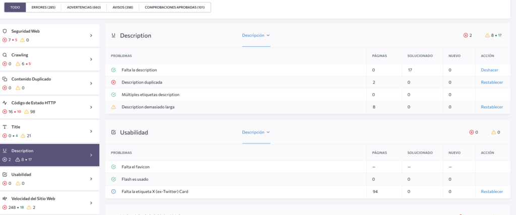The width and height of the screenshot is (516, 215).
Task: Expand the Title category chevron
Action: pyautogui.click(x=91, y=131)
